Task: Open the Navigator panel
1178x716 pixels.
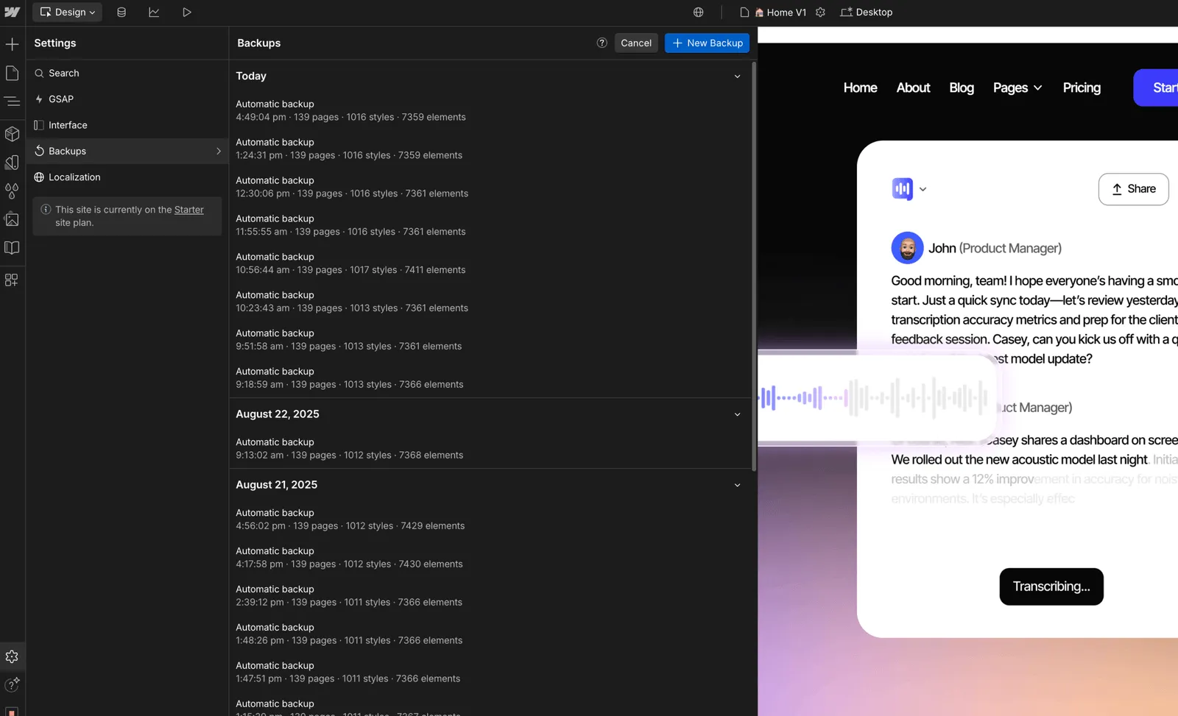Action: pos(12,102)
